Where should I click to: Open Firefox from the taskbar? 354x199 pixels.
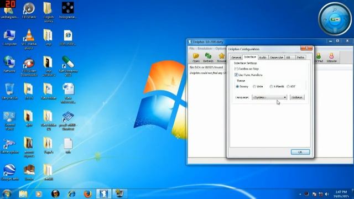tap(87, 194)
